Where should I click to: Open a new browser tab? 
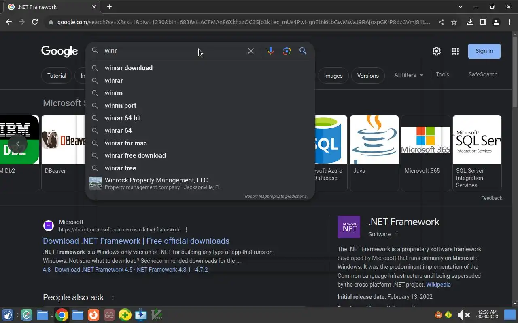click(109, 7)
